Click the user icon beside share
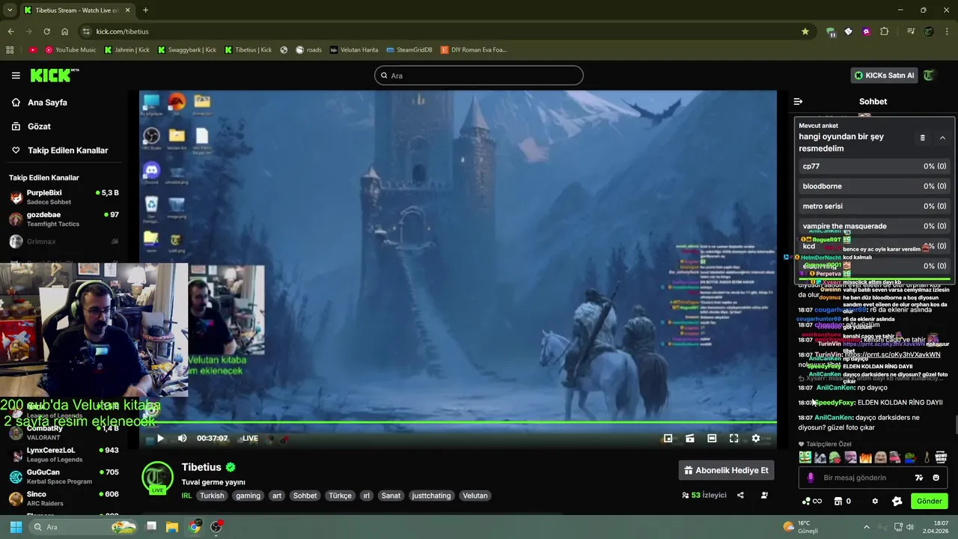The image size is (958, 539). click(x=764, y=496)
